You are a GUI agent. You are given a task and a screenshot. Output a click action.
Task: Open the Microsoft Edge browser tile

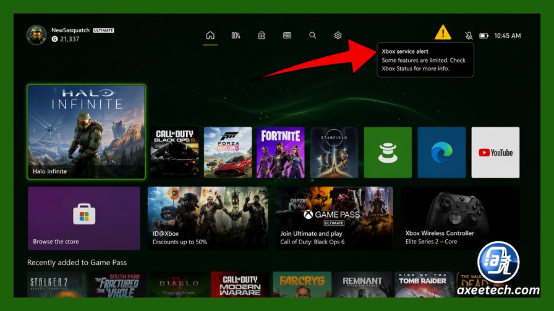tap(441, 152)
